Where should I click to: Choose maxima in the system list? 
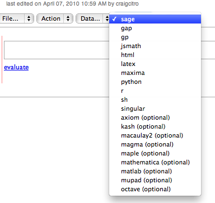[x=155, y=73]
